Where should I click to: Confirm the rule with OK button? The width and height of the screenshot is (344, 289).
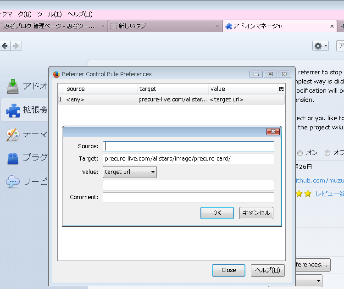[x=217, y=213]
